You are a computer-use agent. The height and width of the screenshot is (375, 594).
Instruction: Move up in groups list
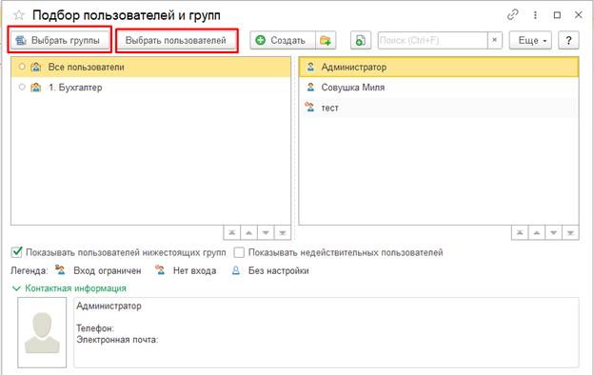coord(248,232)
